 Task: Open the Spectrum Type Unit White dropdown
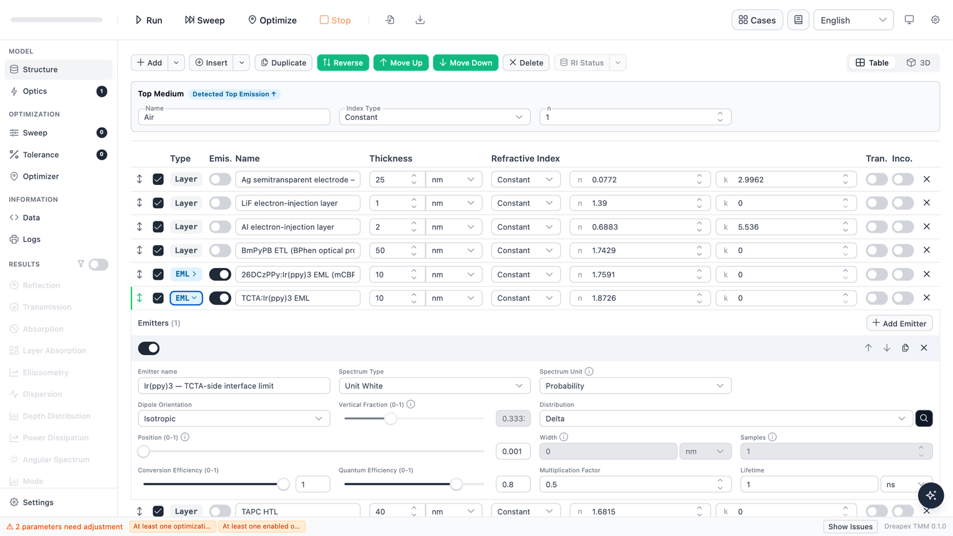click(434, 386)
